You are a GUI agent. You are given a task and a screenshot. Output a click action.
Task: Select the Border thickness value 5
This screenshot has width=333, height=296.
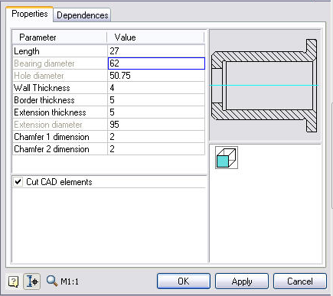pyautogui.click(x=156, y=100)
